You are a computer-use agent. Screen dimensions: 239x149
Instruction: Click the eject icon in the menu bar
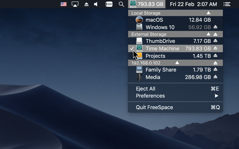click(x=86, y=4)
